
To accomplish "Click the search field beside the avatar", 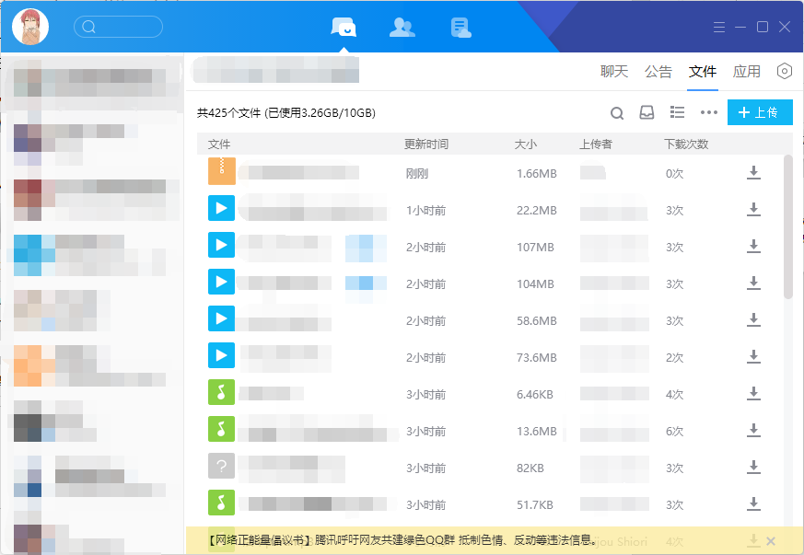I will point(119,27).
